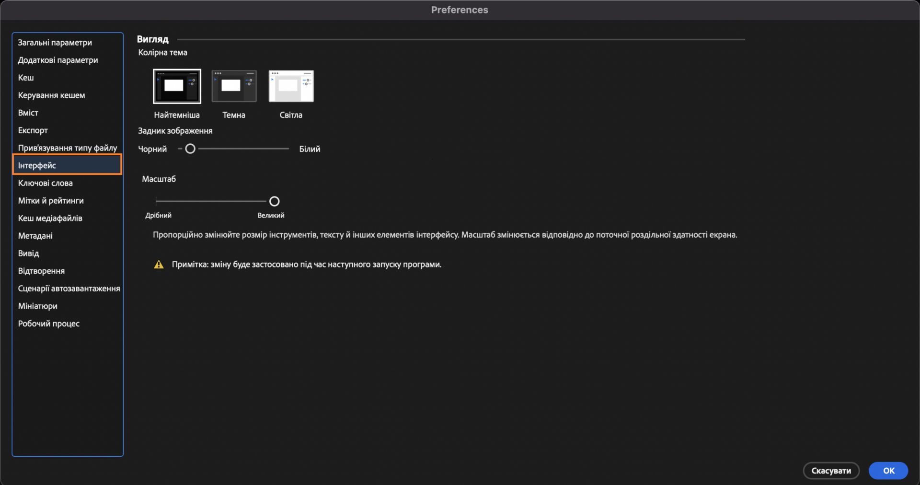Image resolution: width=920 pixels, height=485 pixels.
Task: Go to Мітки й рейтинги section
Action: click(x=68, y=200)
